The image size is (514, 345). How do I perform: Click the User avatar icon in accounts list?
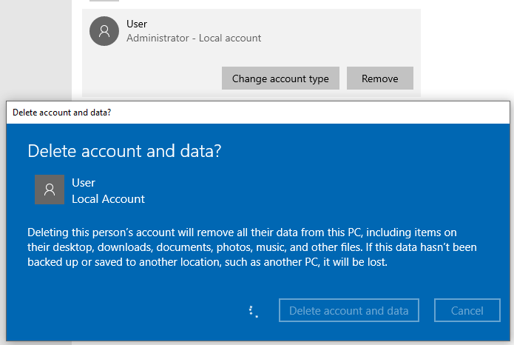[x=104, y=31]
